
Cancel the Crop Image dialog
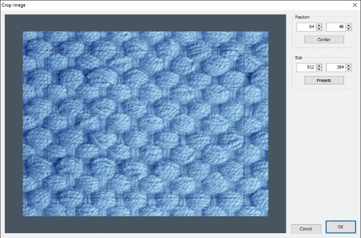point(306,229)
